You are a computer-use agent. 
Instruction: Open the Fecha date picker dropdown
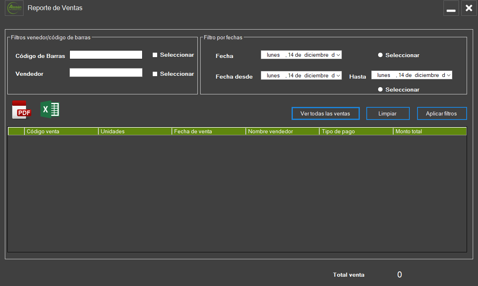[338, 55]
